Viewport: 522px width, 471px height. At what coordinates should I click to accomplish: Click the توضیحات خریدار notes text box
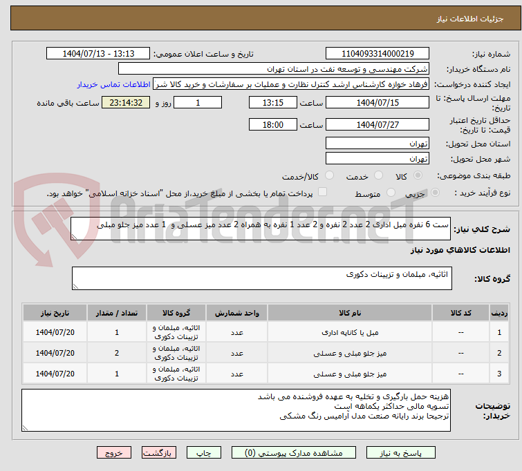(236, 410)
